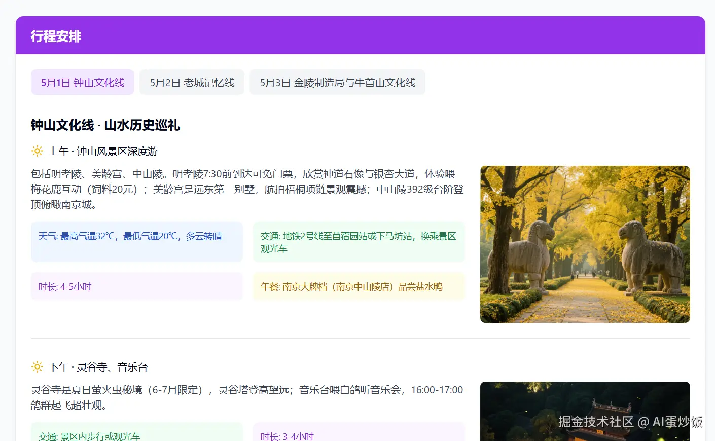Click the 上午 · 钟山风景区深度游 subheading

tap(103, 151)
